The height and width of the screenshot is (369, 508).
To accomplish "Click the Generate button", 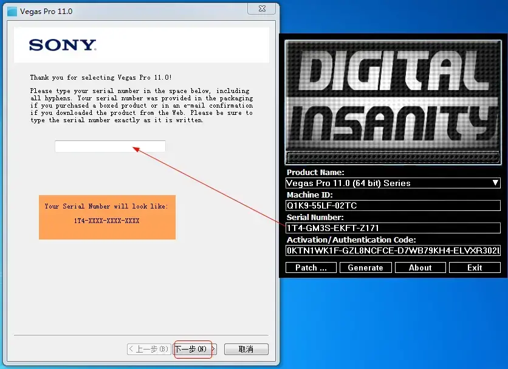I will [x=365, y=267].
